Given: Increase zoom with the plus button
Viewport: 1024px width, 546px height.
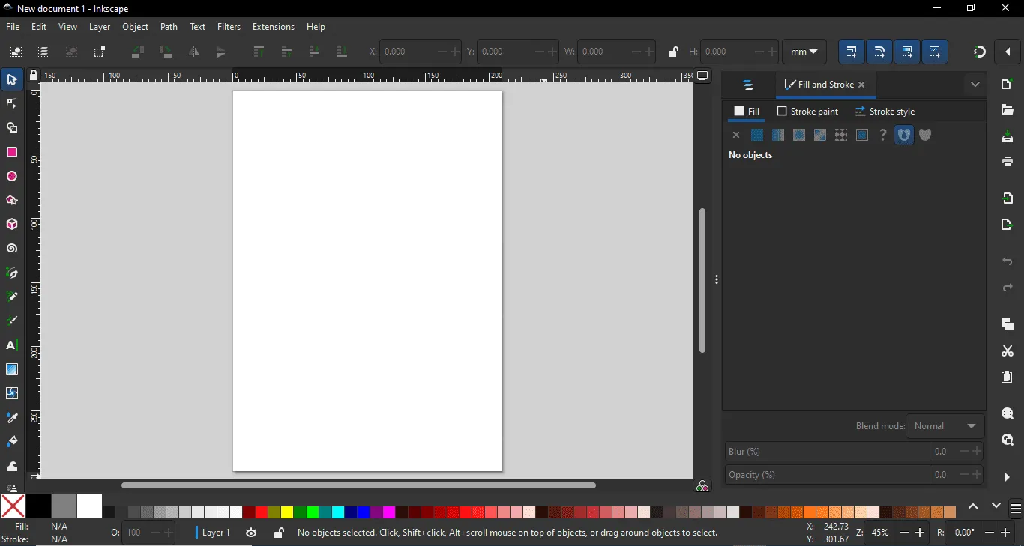Looking at the screenshot, I should coord(921,533).
